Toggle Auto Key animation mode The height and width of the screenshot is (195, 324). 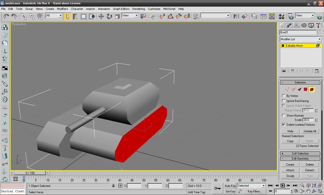(x=230, y=186)
